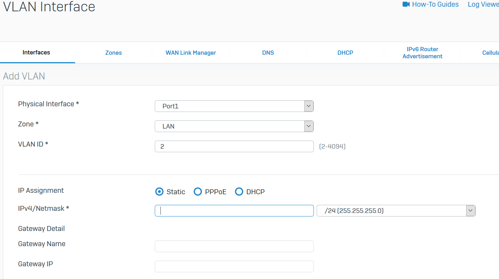
Task: Open the How-To Guides link
Action: (x=435, y=4)
